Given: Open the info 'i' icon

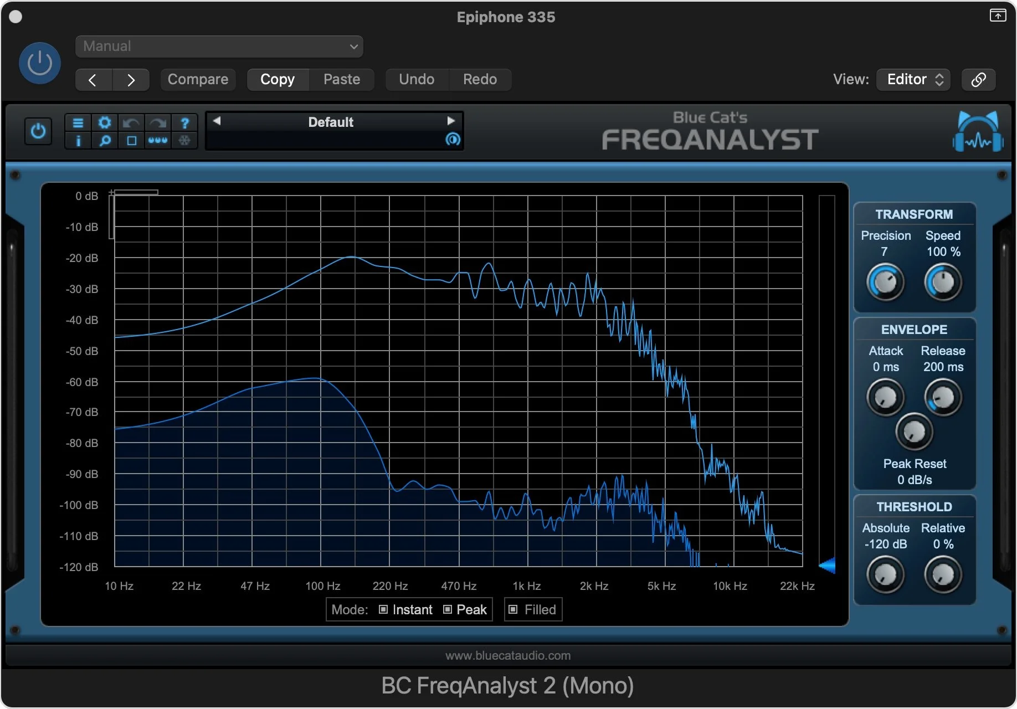Looking at the screenshot, I should [78, 141].
